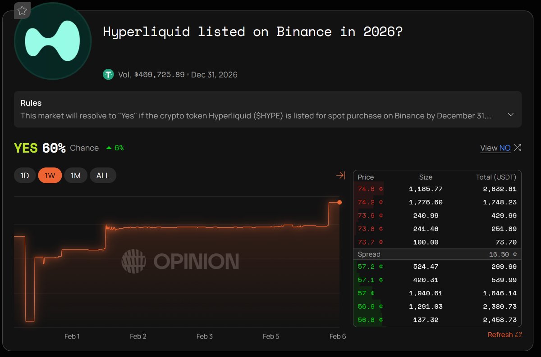Select the 1D chart range
This screenshot has height=357, width=541.
click(25, 176)
